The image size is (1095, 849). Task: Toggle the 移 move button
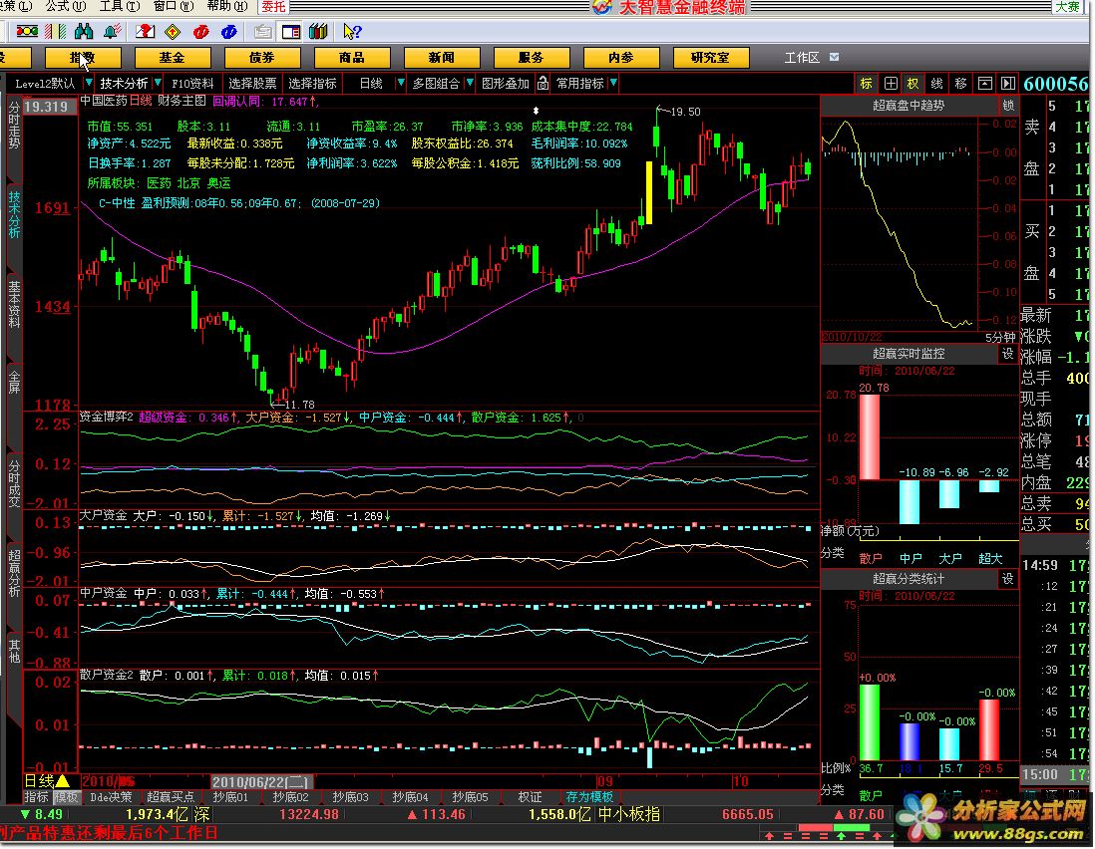[961, 83]
